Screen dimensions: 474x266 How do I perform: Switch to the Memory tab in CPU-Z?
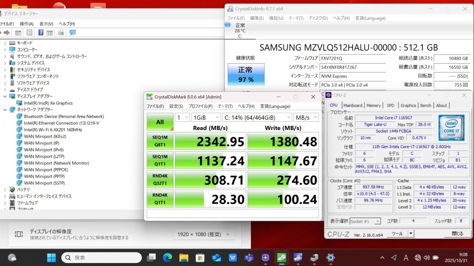[x=373, y=105]
